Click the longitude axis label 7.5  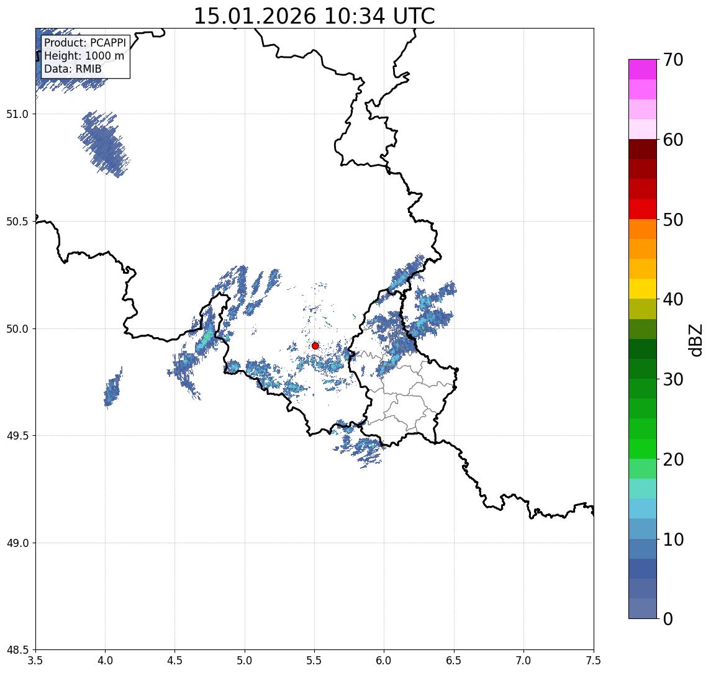pyautogui.click(x=594, y=661)
